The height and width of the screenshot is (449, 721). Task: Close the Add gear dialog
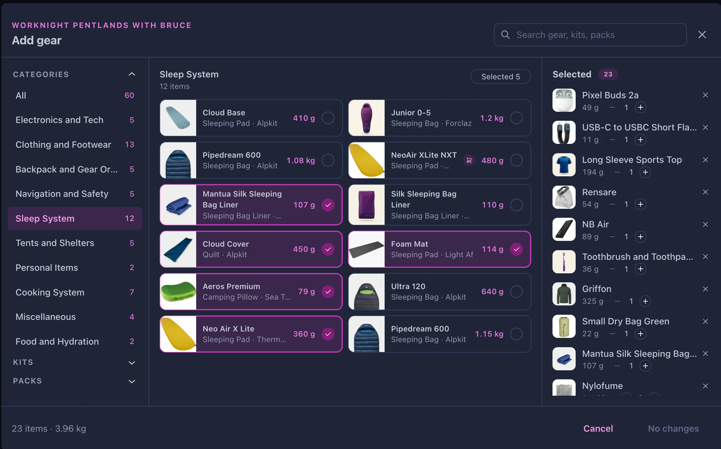(702, 35)
